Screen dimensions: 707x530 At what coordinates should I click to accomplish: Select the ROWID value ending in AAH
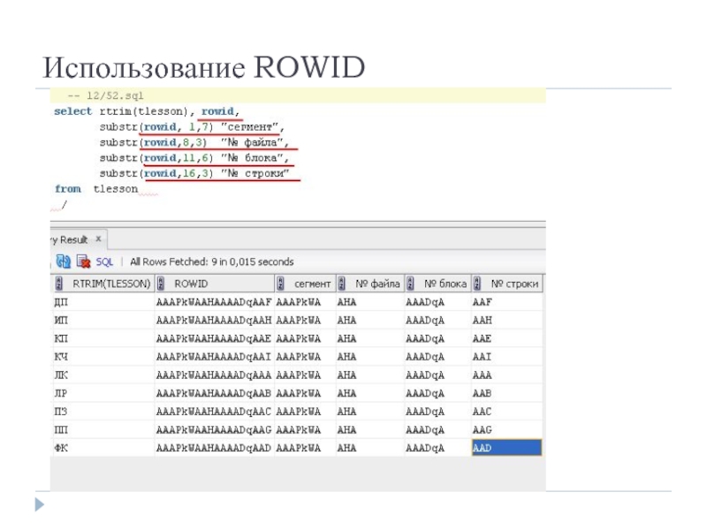point(213,320)
